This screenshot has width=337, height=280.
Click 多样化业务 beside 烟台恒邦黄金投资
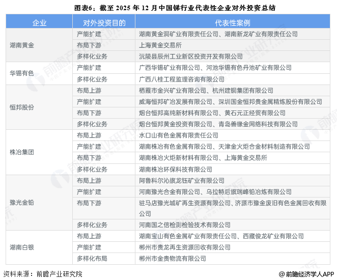pos(104,124)
